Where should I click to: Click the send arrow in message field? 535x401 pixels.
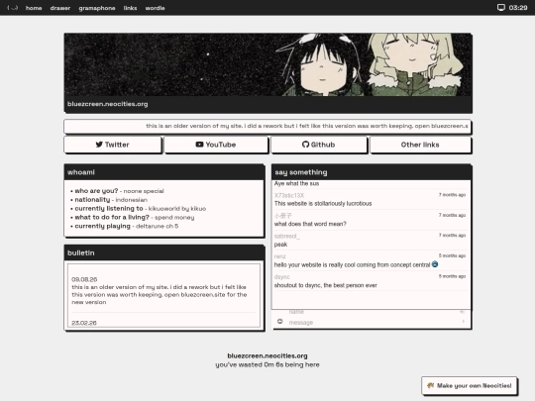[464, 321]
